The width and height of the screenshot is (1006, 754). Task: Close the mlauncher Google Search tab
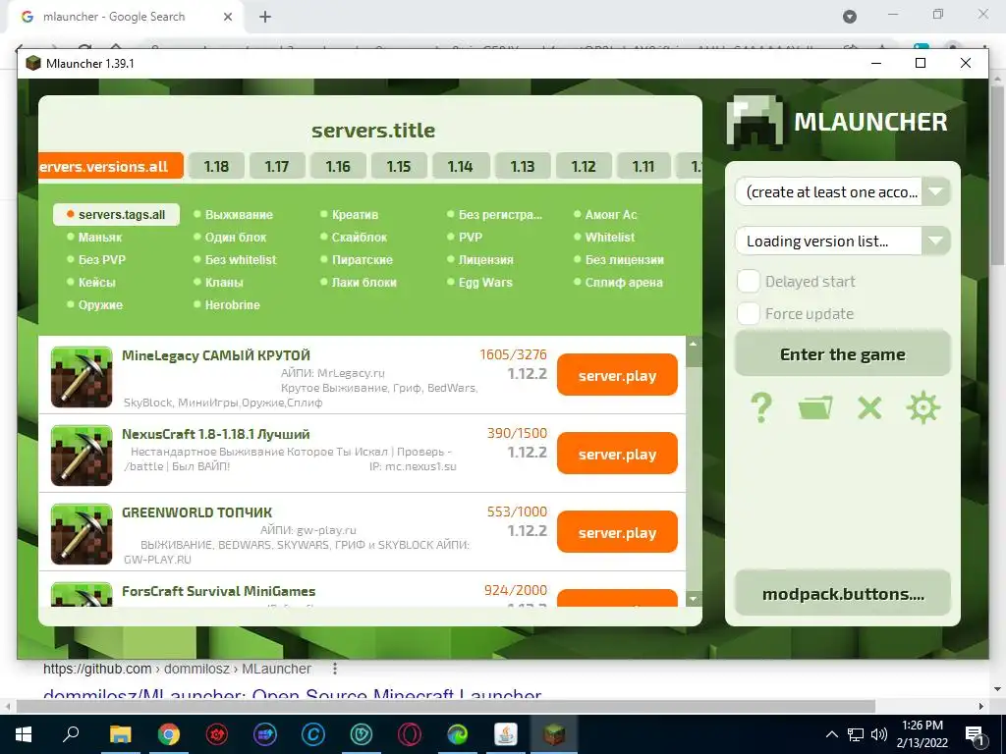228,17
